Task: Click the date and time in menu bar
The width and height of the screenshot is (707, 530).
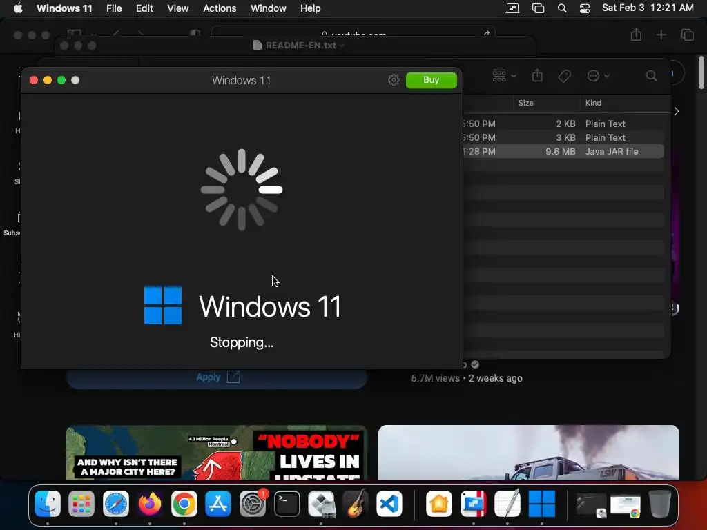Action: [648, 8]
